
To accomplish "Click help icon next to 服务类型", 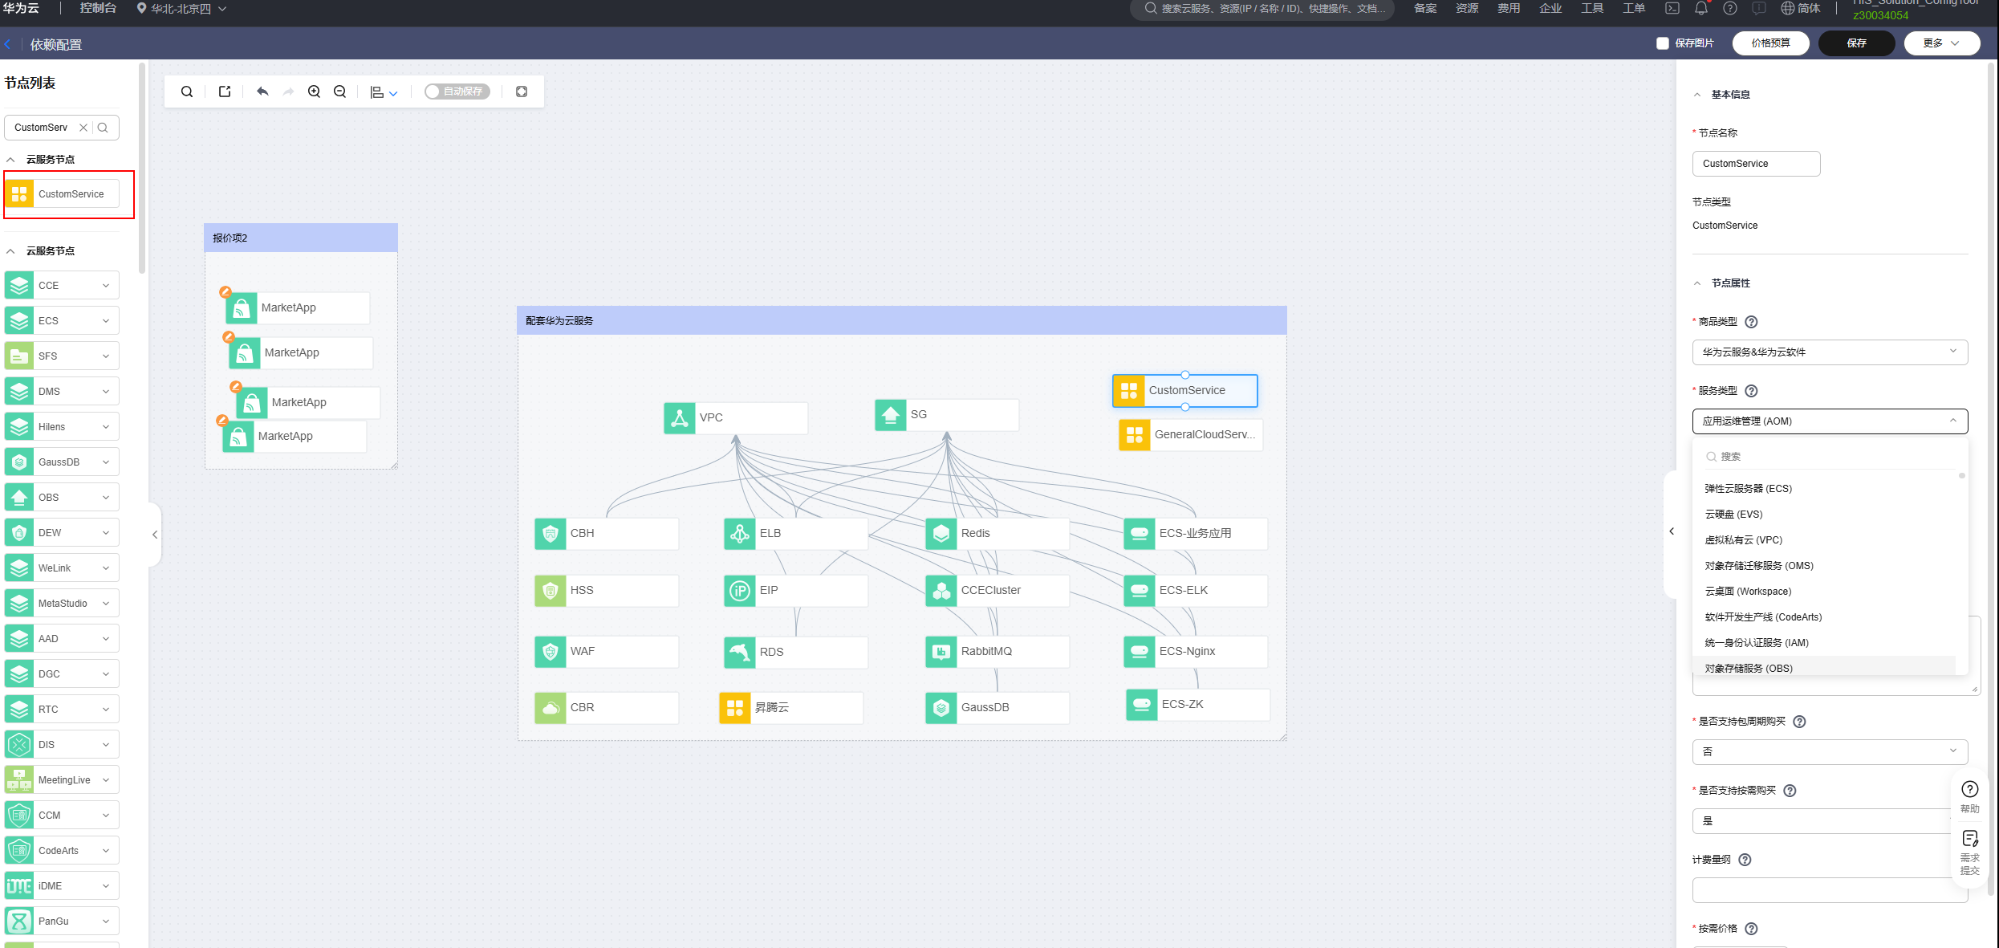I will tap(1752, 391).
